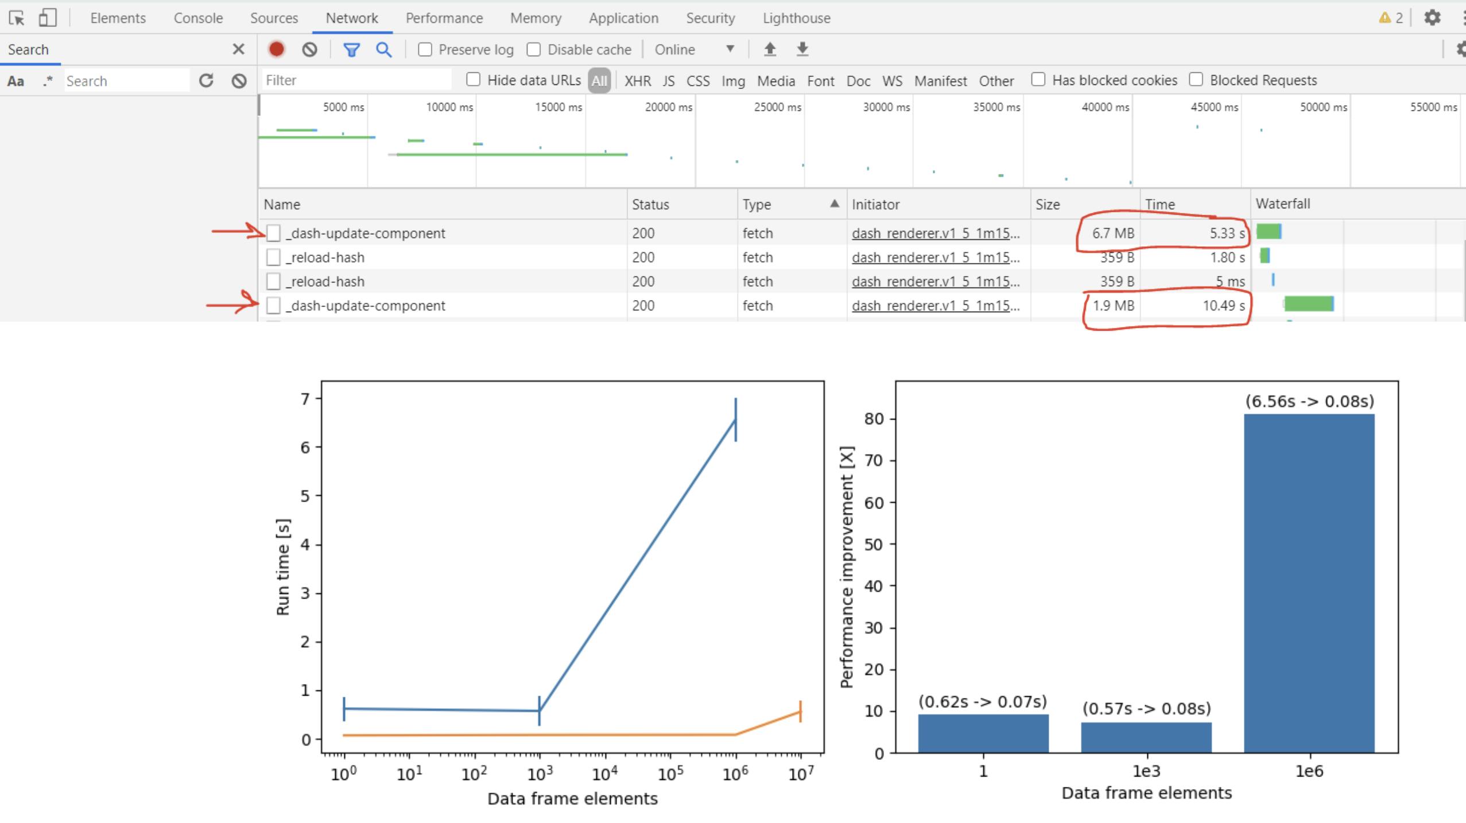Check Has blocked cookies

1038,79
